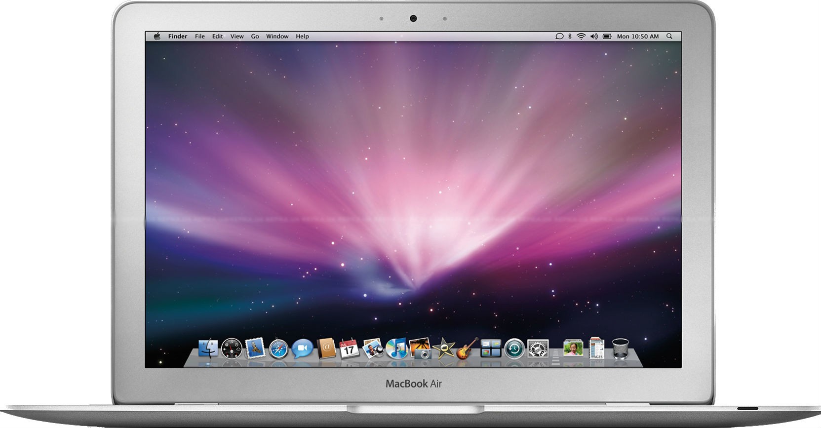821x428 pixels.
Task: Open the Trash in the Dock
Action: (620, 349)
